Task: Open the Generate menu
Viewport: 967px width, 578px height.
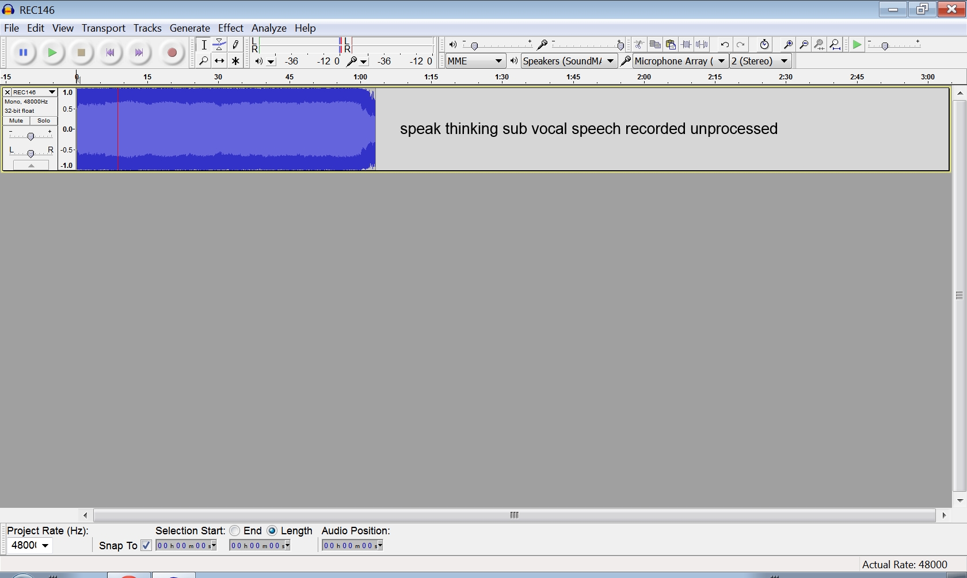Action: pos(189,28)
